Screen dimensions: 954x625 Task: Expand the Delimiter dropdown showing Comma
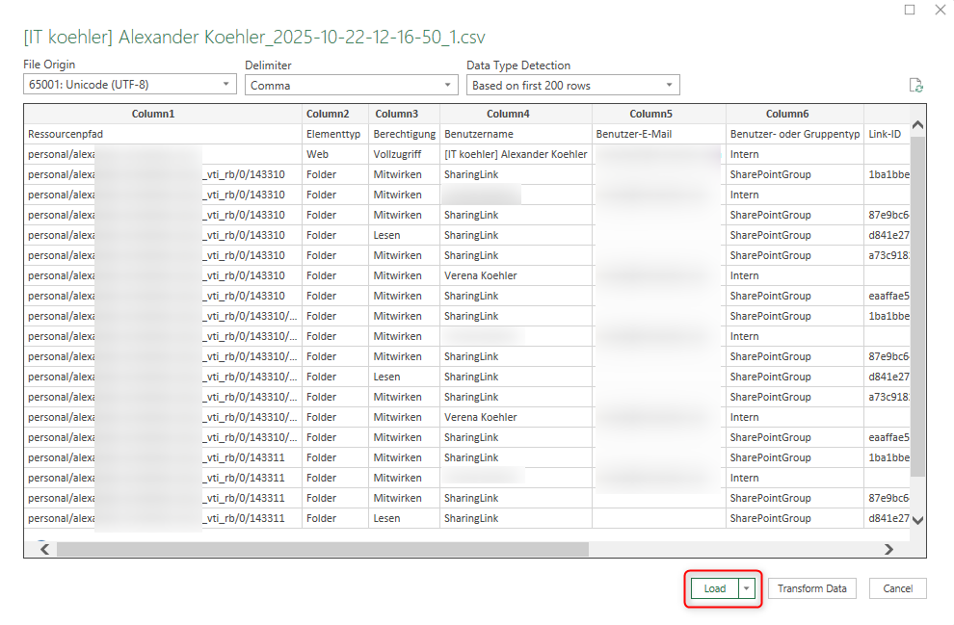pyautogui.click(x=351, y=85)
